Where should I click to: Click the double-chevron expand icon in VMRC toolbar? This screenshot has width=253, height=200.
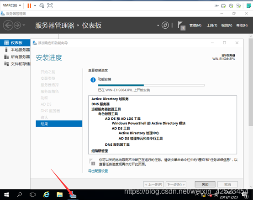pos(216,6)
